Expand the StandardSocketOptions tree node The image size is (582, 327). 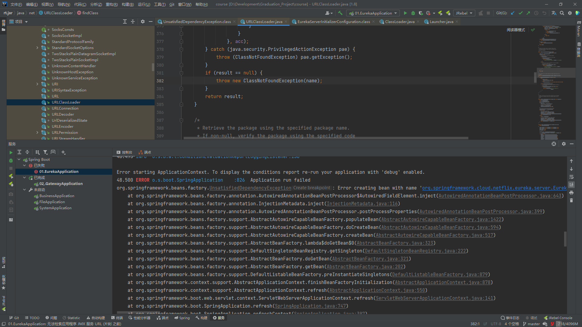click(x=37, y=48)
